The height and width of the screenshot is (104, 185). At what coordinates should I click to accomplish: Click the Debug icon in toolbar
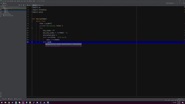[178, 3]
